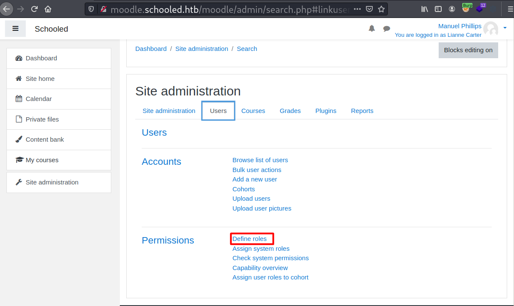
Task: Toggle the hamburger side panel button
Action: pos(15,29)
